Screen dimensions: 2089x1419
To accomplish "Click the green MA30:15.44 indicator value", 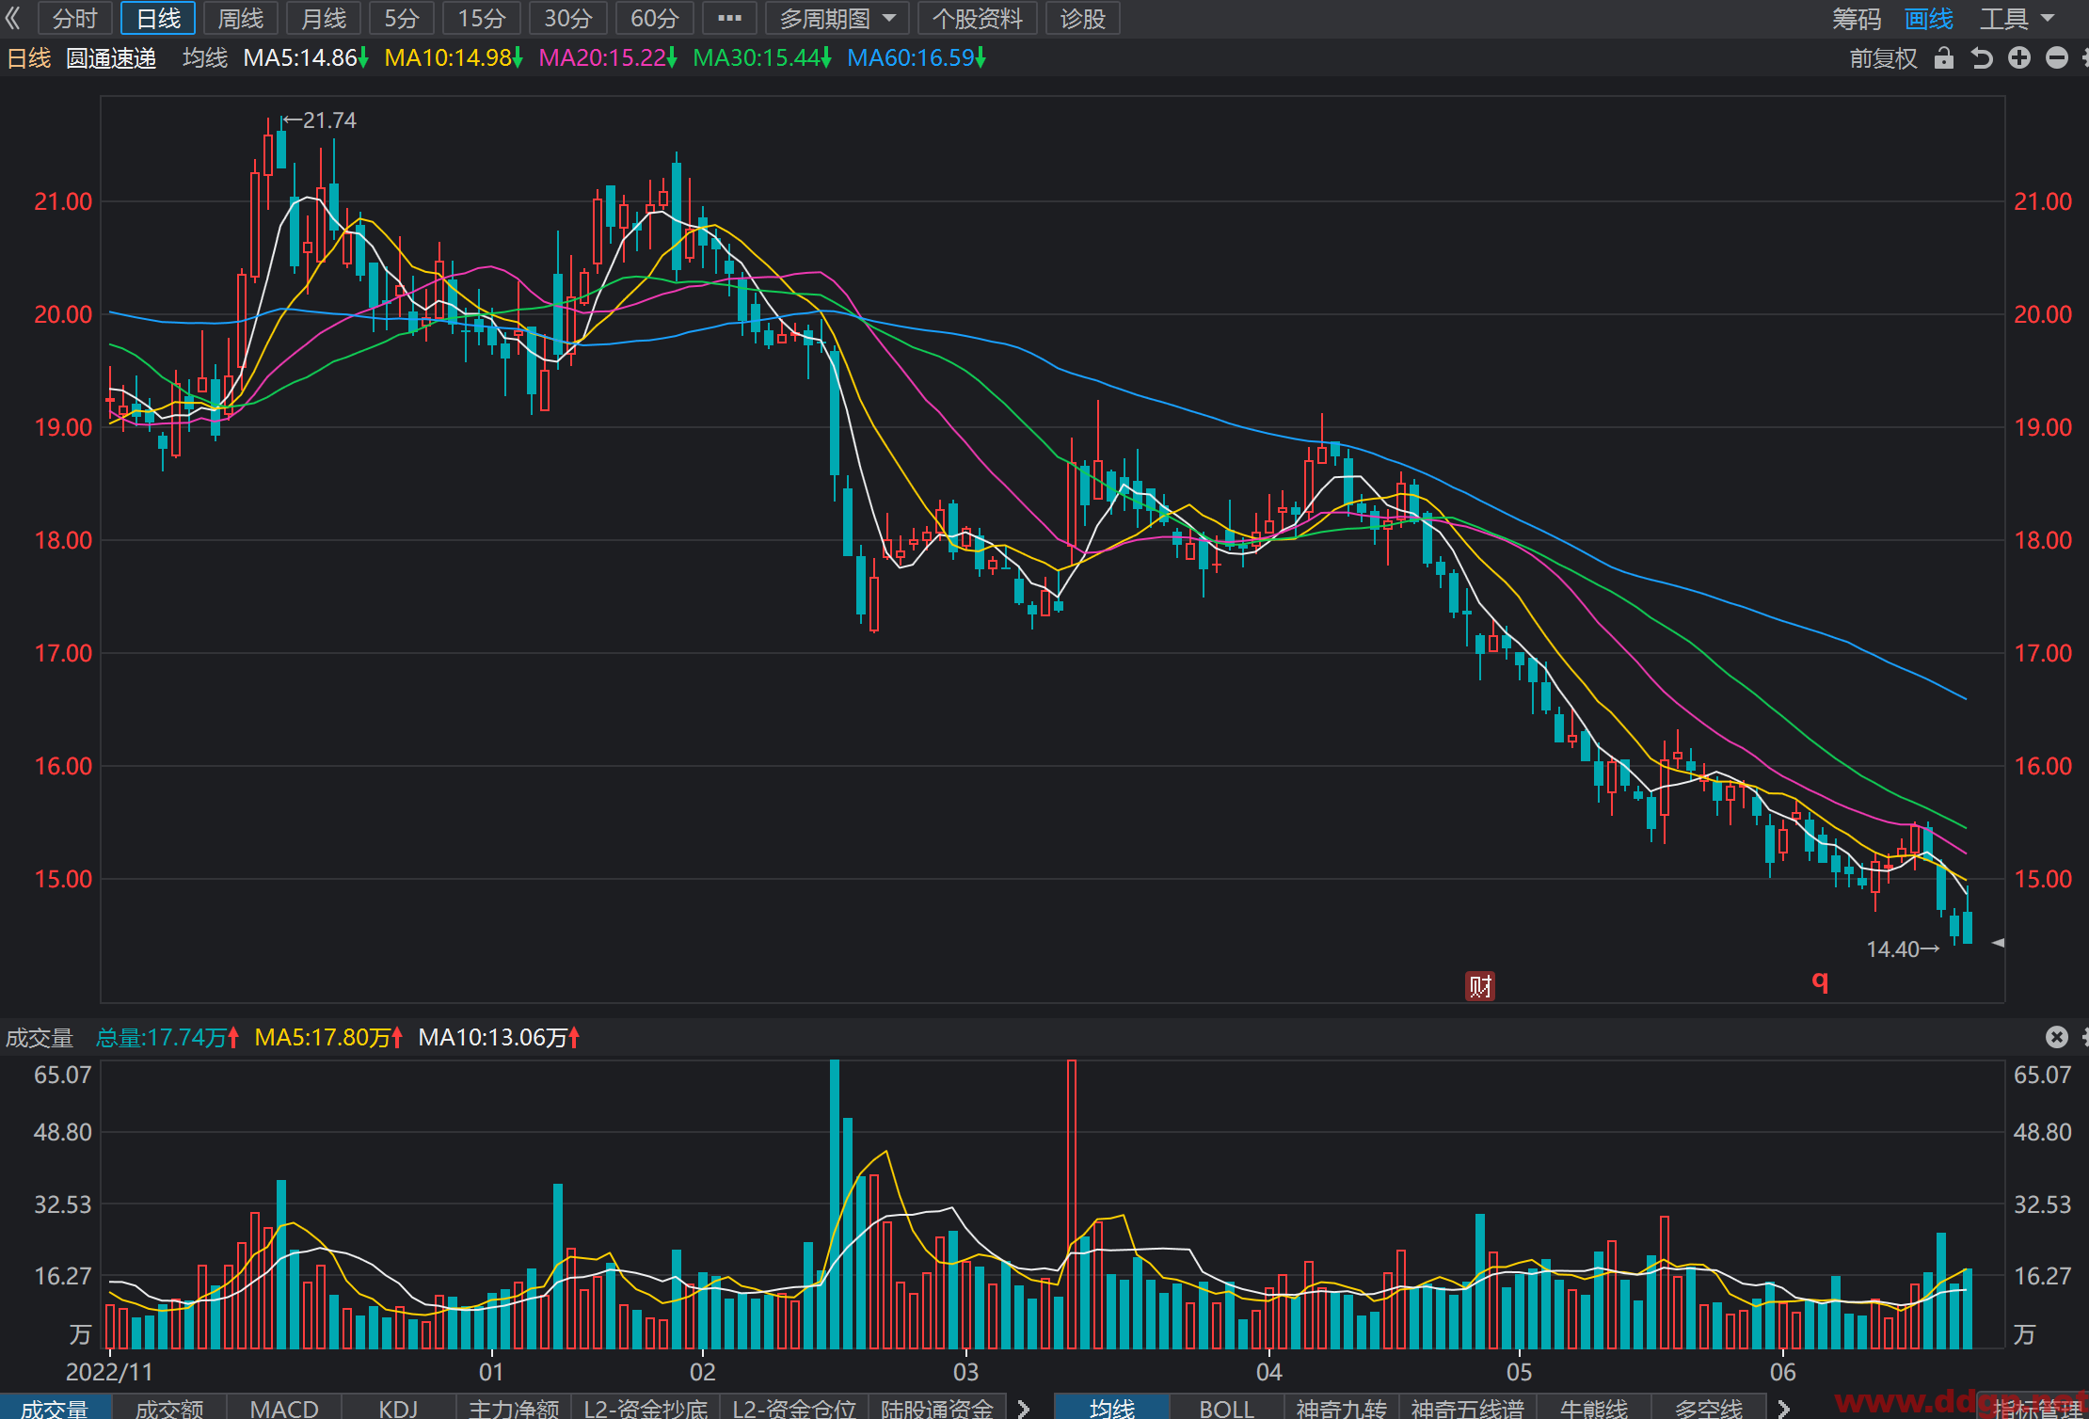I will click(762, 58).
